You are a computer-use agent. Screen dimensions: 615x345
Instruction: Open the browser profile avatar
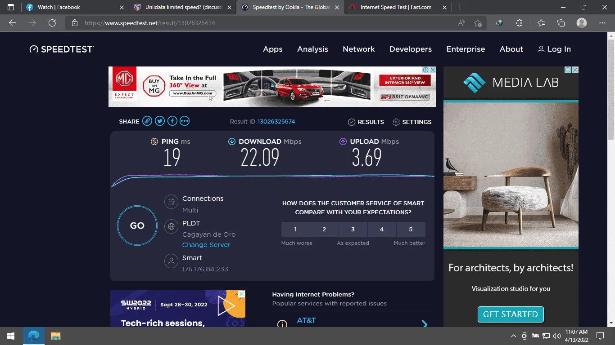pyautogui.click(x=582, y=23)
